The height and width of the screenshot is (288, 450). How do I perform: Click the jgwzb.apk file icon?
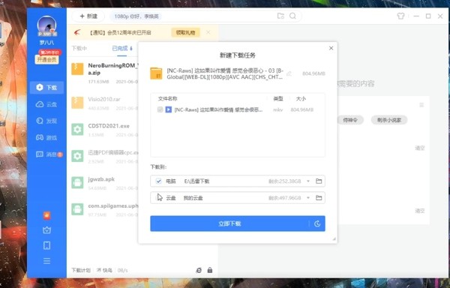coord(77,182)
